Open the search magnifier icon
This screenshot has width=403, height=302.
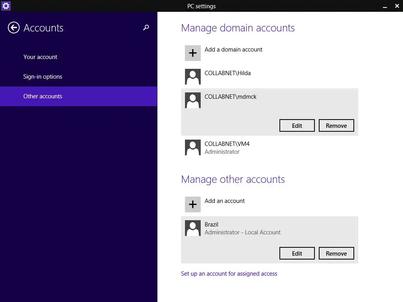point(146,28)
